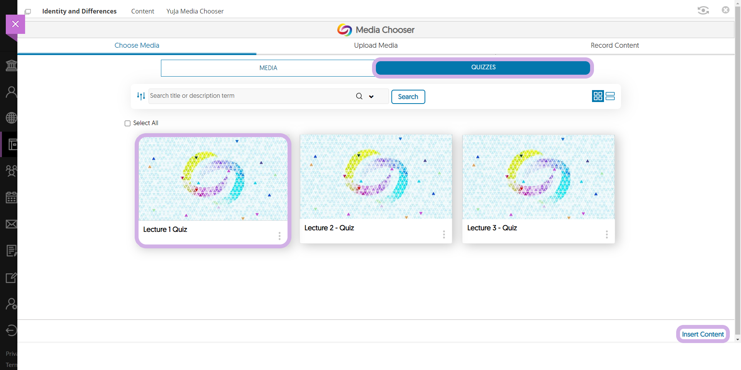
Task: Switch to list view layout
Action: point(610,96)
